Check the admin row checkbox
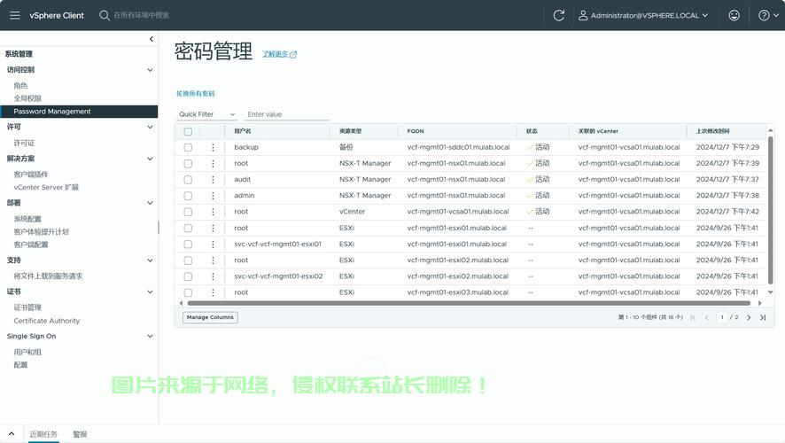Image resolution: width=785 pixels, height=443 pixels. click(x=188, y=195)
